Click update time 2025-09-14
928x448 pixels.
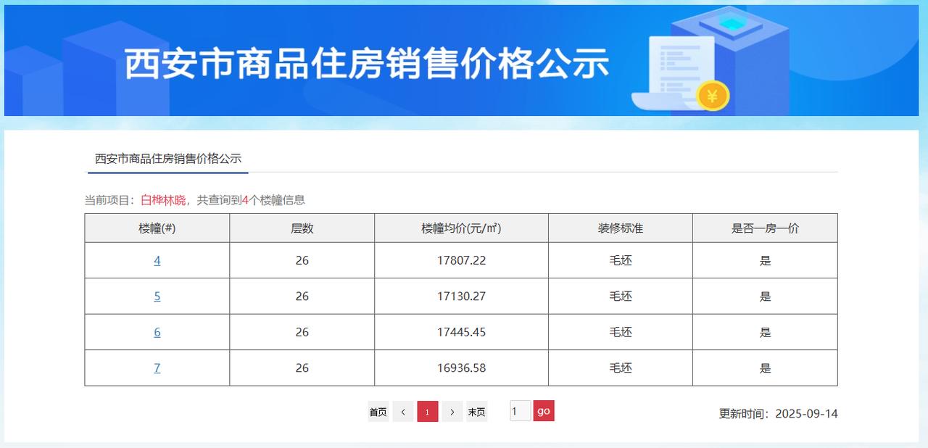point(806,414)
